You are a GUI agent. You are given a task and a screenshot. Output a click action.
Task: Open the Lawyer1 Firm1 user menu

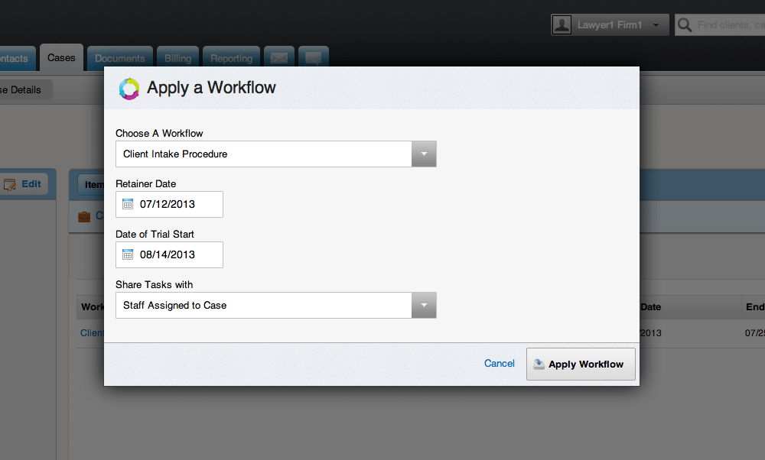pos(610,25)
